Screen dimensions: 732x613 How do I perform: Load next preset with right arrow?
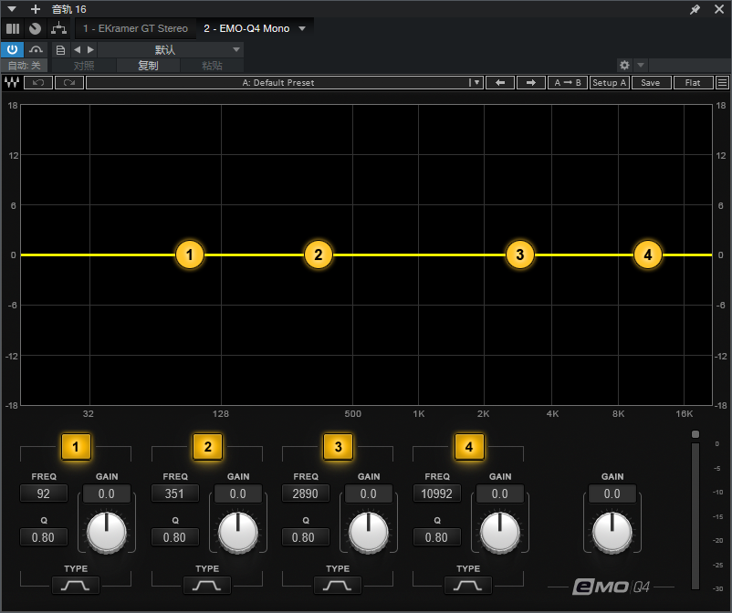530,83
